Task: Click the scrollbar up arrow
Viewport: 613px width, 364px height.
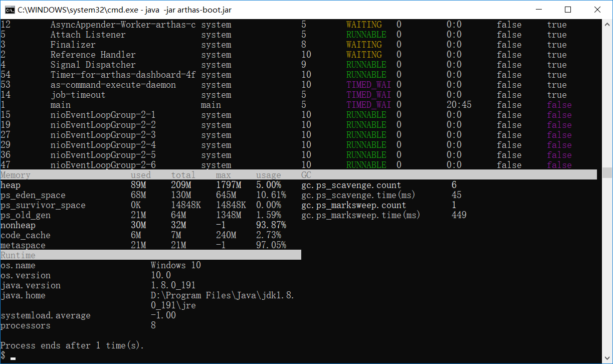Action: 607,24
